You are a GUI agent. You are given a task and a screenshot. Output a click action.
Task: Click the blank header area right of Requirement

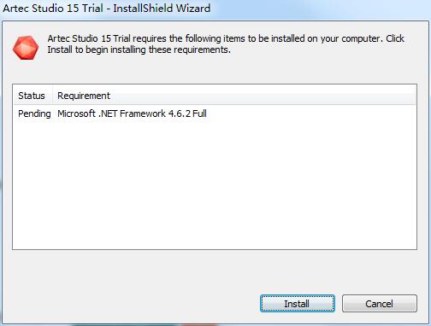[x=263, y=96]
